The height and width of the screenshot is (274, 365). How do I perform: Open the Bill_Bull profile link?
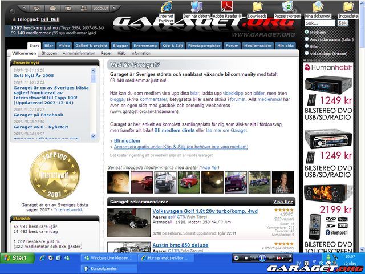(50, 19)
